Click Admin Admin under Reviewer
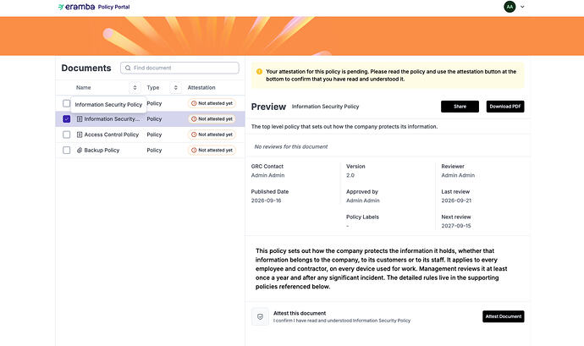 tap(458, 175)
